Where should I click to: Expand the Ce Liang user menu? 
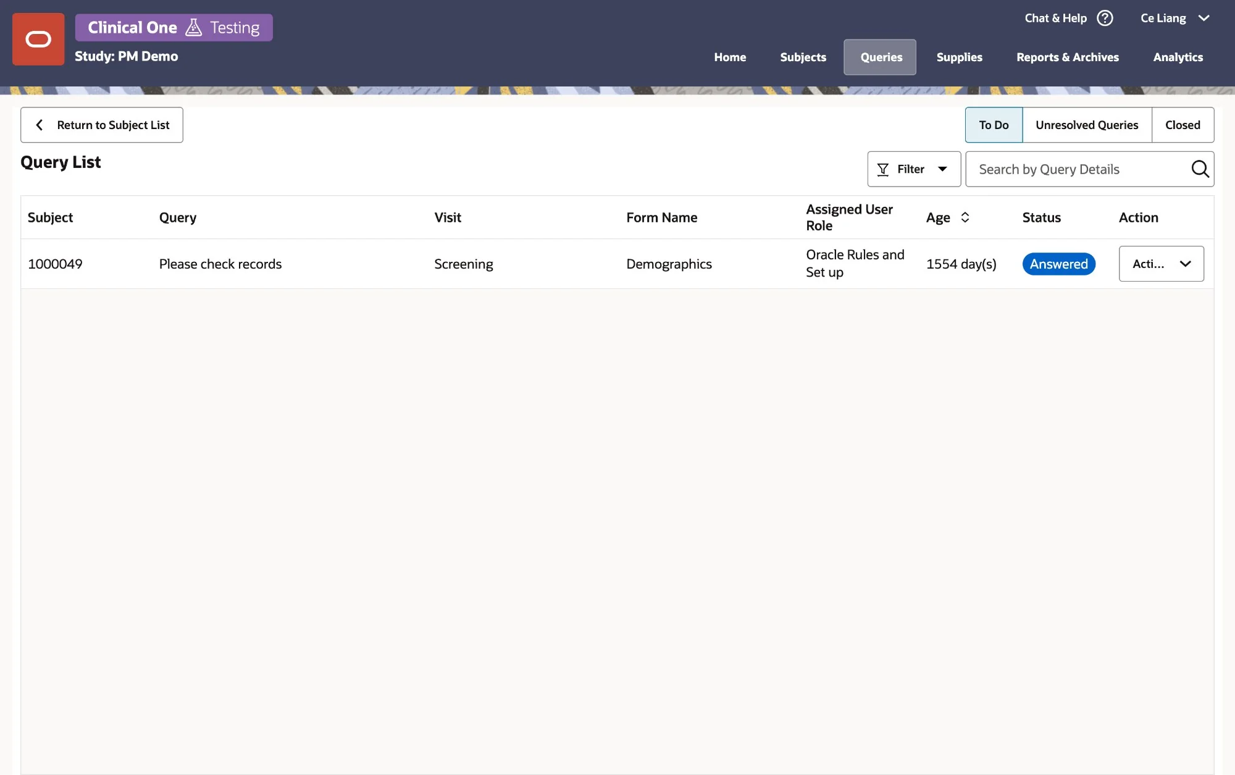(x=1174, y=18)
